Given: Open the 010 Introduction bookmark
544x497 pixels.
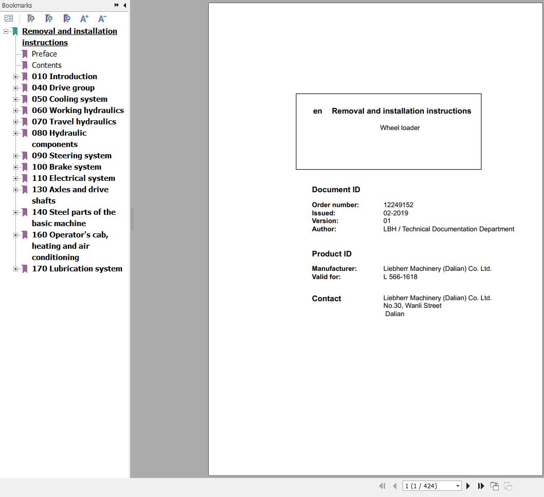Looking at the screenshot, I should (x=64, y=76).
